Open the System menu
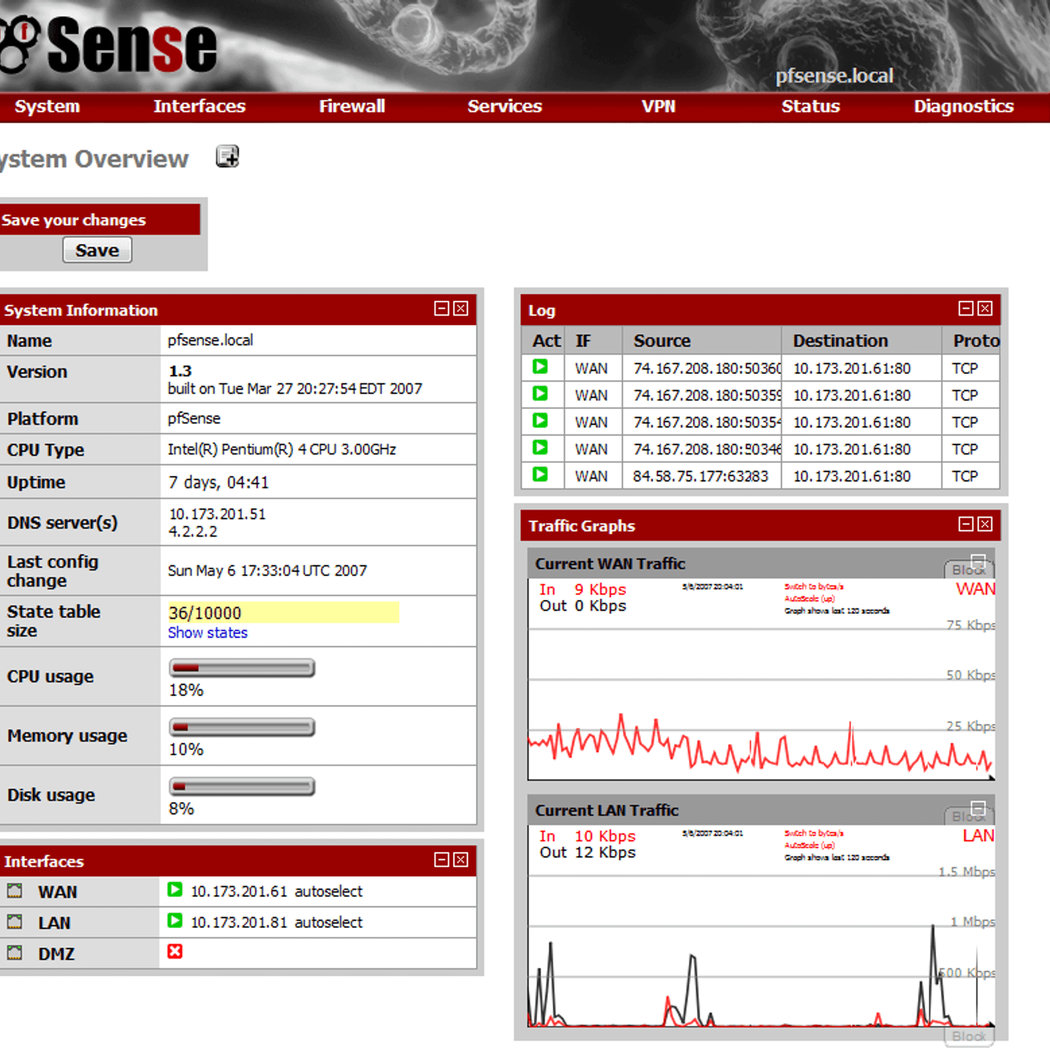Screen dimensions: 1050x1050 click(47, 106)
